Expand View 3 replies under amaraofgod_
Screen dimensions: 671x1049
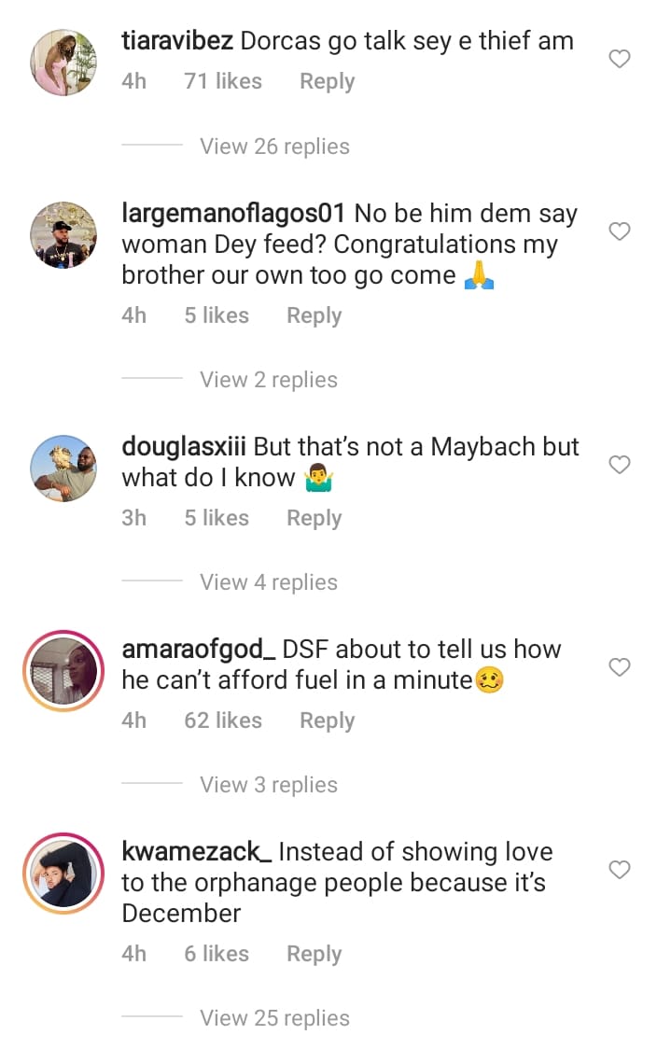click(x=269, y=785)
